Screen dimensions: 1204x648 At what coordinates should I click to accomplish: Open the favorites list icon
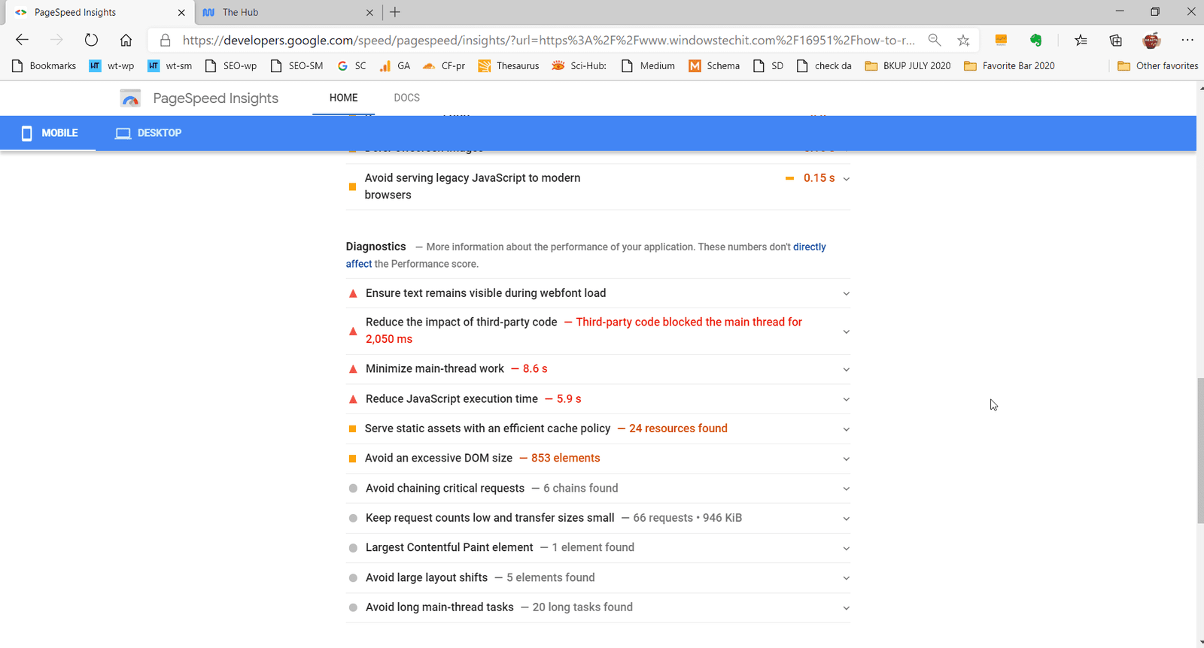pos(1081,41)
